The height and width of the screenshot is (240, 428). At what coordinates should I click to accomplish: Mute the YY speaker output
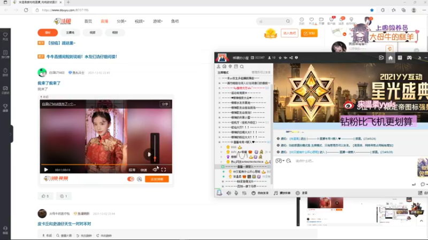(229, 193)
